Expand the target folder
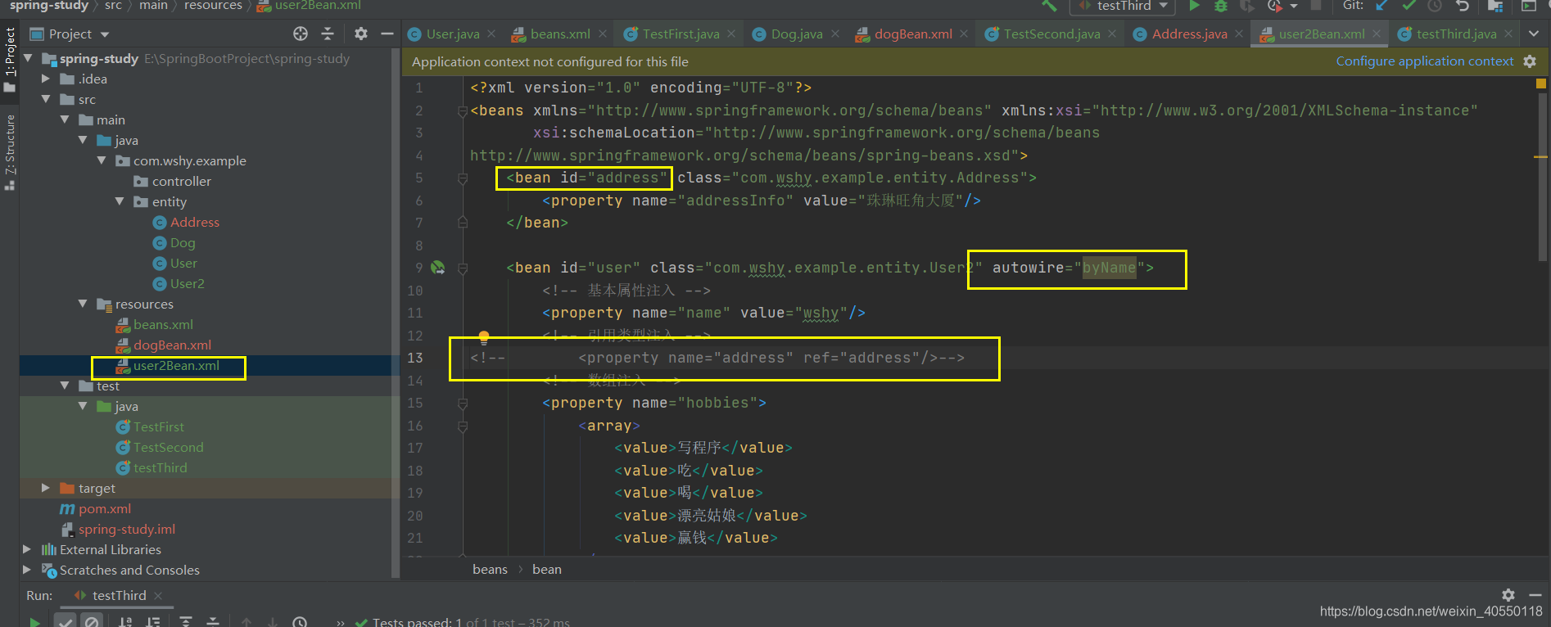The image size is (1551, 627). [x=47, y=489]
